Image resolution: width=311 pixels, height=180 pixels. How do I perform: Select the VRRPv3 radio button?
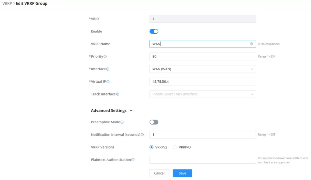point(175,147)
